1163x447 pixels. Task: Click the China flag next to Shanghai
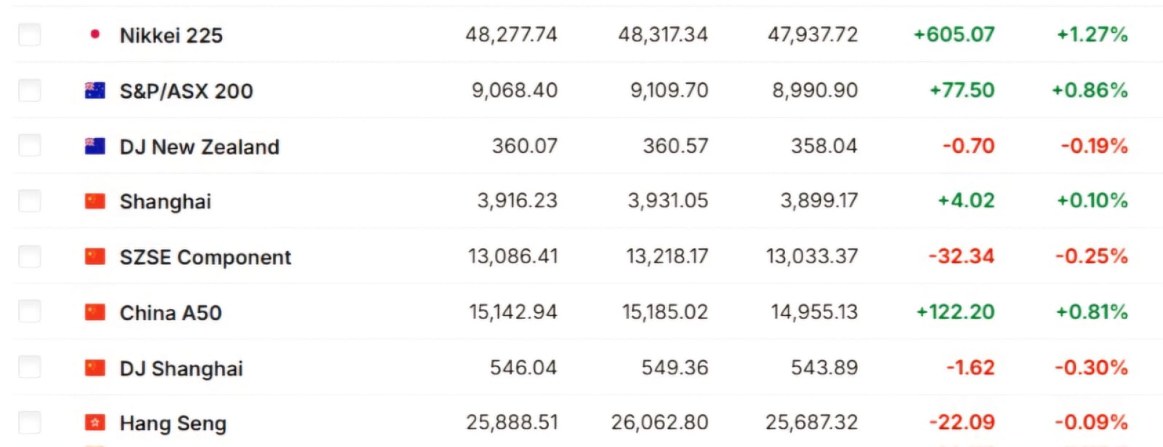95,201
